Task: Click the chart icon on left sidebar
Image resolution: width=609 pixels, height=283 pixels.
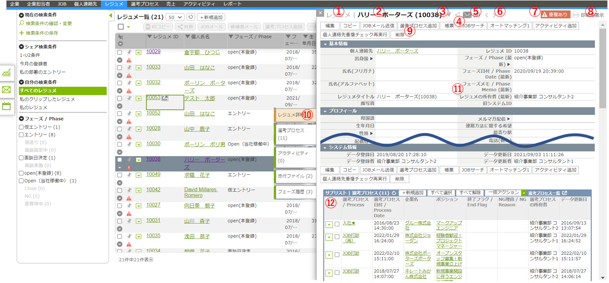Action: pos(7,72)
